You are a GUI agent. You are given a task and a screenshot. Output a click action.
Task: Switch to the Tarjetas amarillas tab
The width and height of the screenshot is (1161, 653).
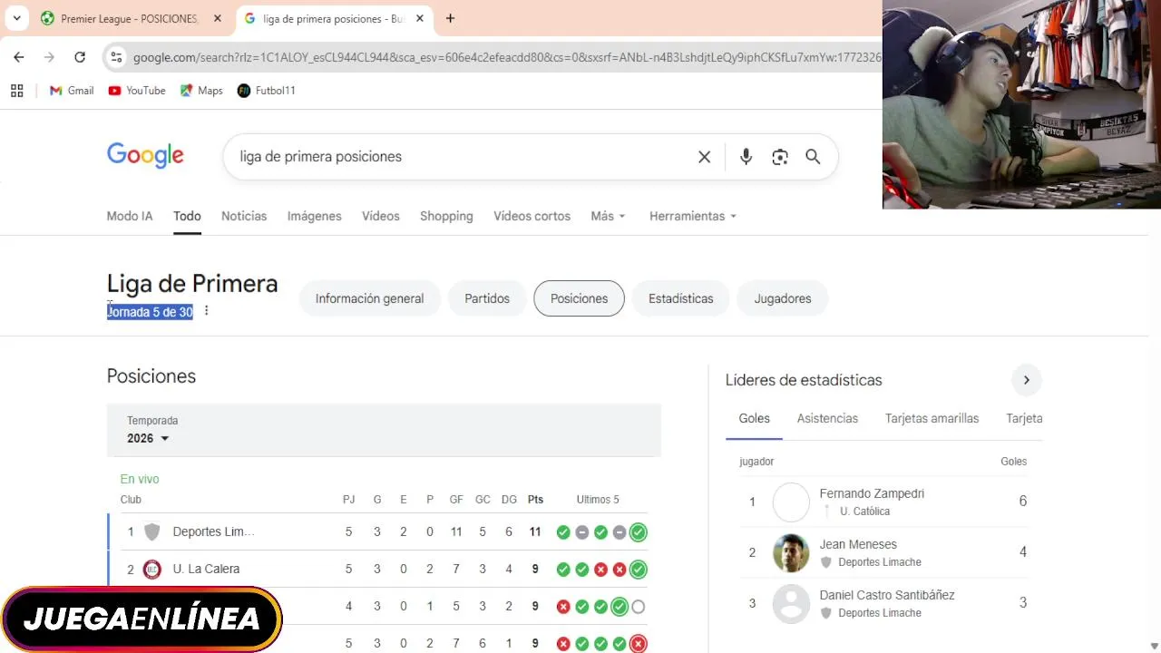(x=932, y=418)
